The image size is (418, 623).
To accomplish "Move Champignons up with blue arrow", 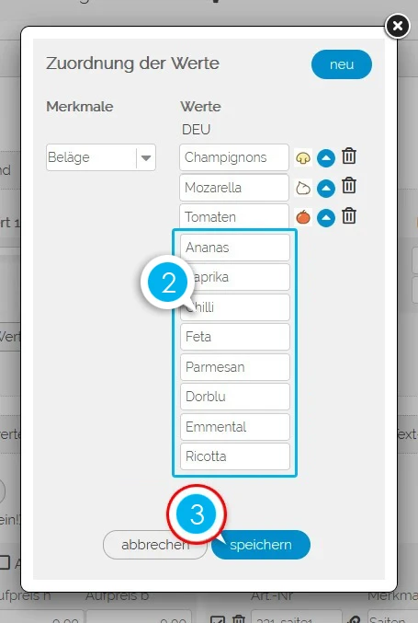I will 326,158.
